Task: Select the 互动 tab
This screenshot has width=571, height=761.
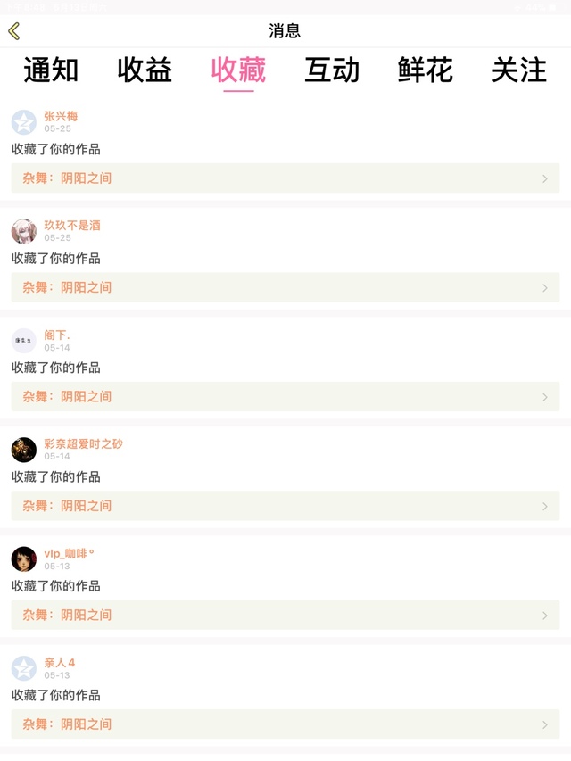Action: 332,70
